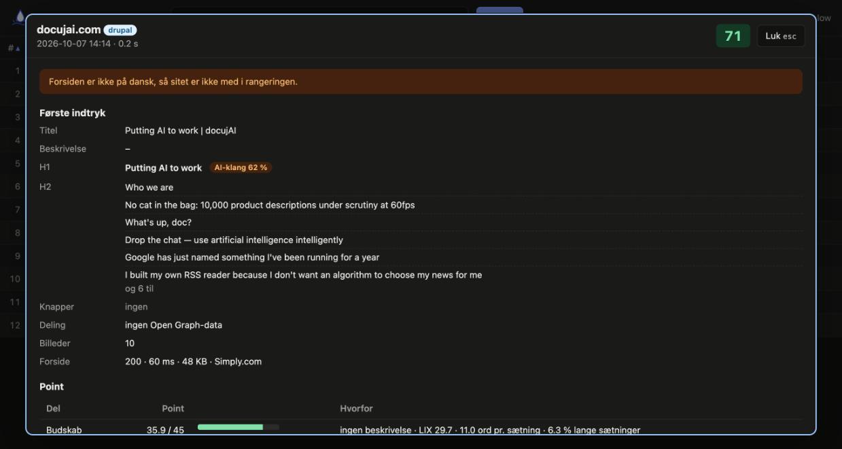Screen dimensions: 842x449
Task: Click the timestamp 2026-10-07 14:14 · 0.2 s
Action: 88,44
